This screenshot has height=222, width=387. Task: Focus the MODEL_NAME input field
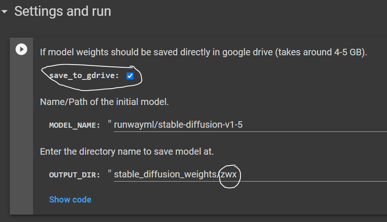[x=250, y=125]
